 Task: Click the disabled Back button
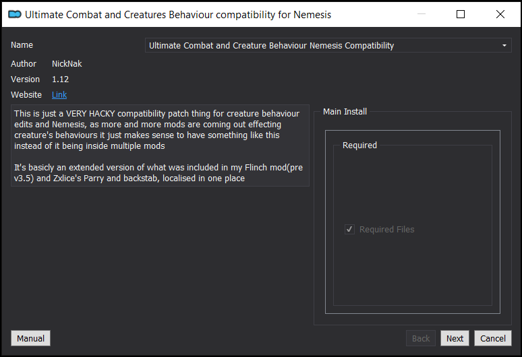click(421, 338)
